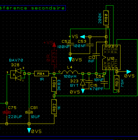Click the 100NF value beside C52
The image size is (138, 140).
click(64, 47)
